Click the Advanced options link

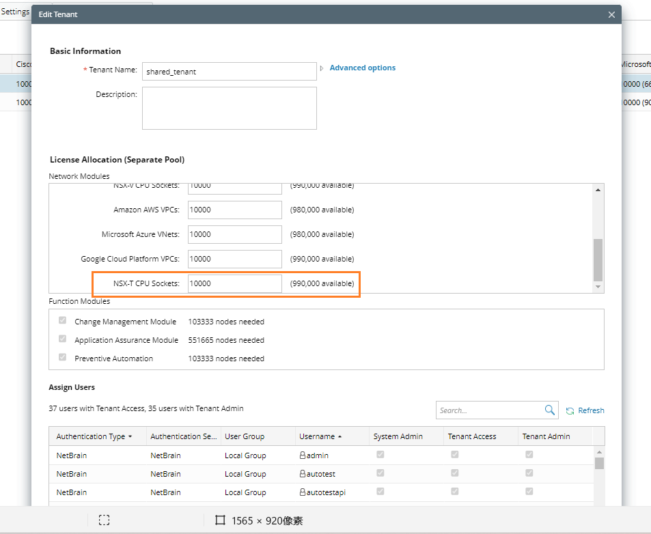tap(362, 68)
